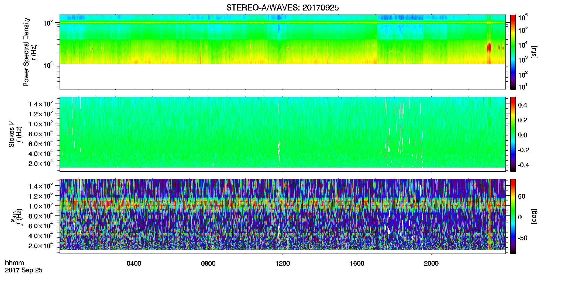Screen dimensions: 565x291
Task: Click the φ RTN degrees color bar
Action: (513, 216)
